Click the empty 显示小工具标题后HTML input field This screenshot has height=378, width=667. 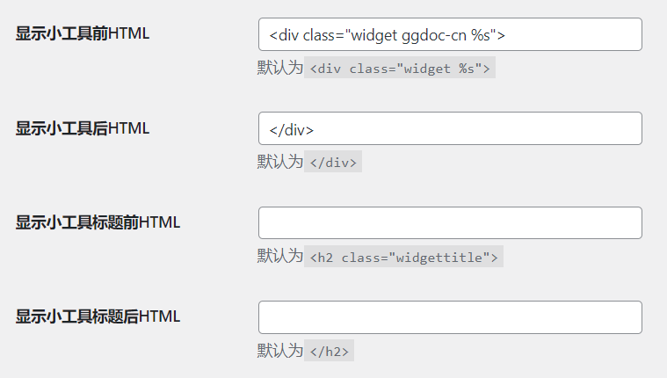pyautogui.click(x=450, y=317)
